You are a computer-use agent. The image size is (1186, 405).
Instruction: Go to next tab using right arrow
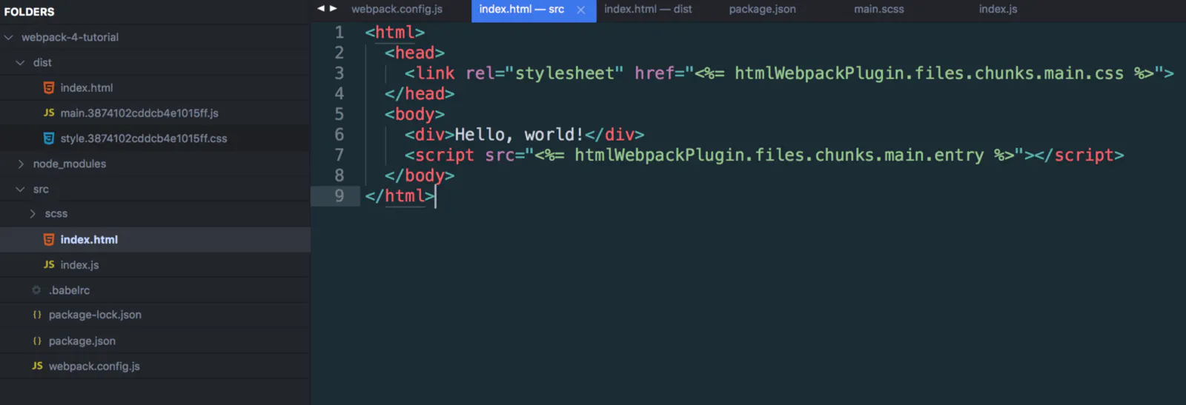(334, 8)
